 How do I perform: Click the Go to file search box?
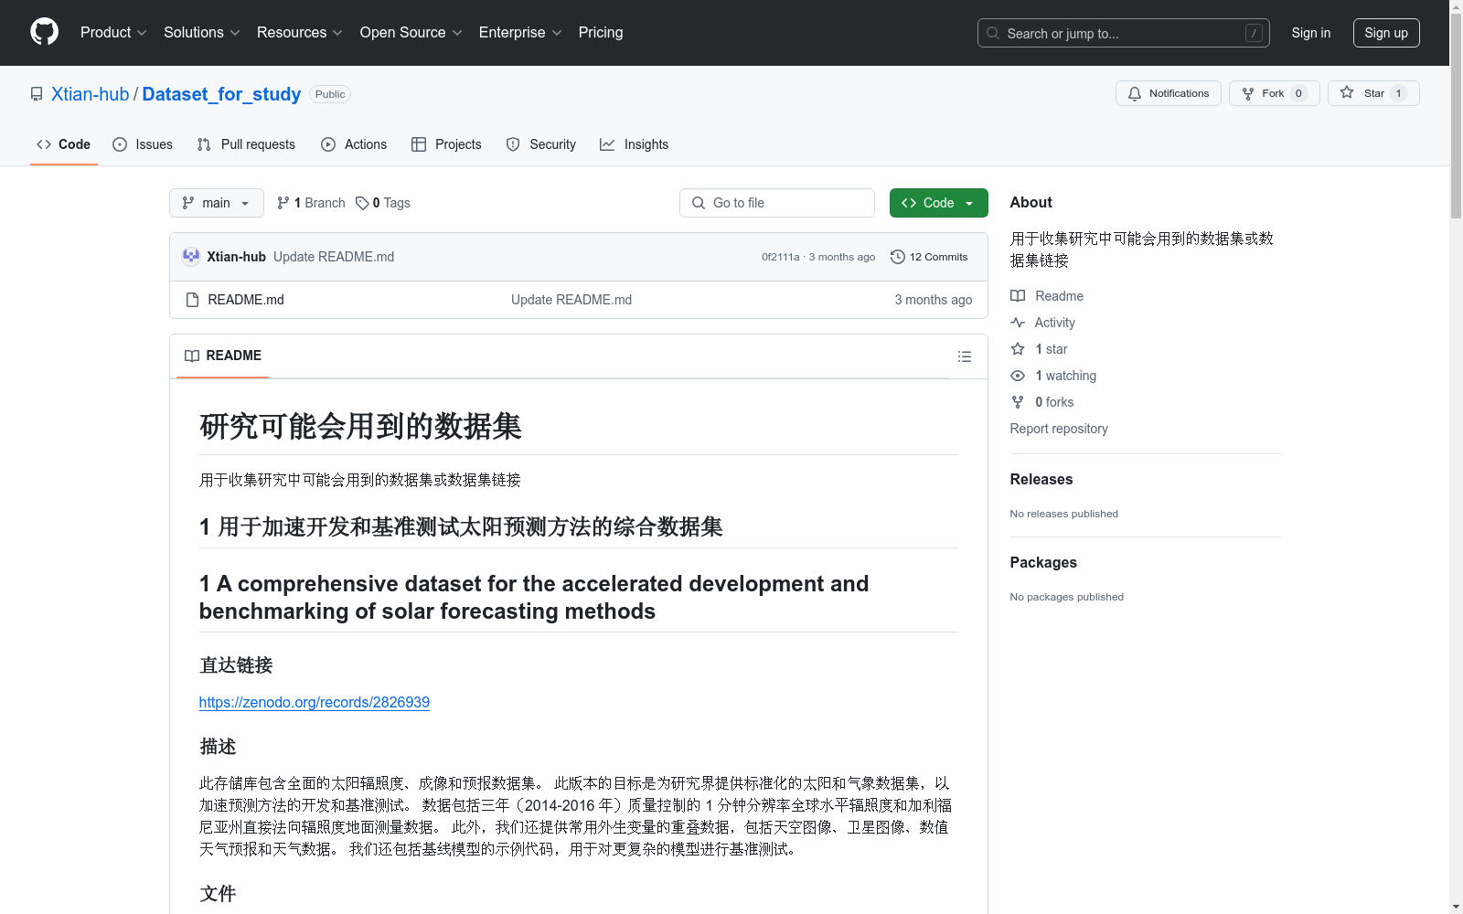(777, 203)
